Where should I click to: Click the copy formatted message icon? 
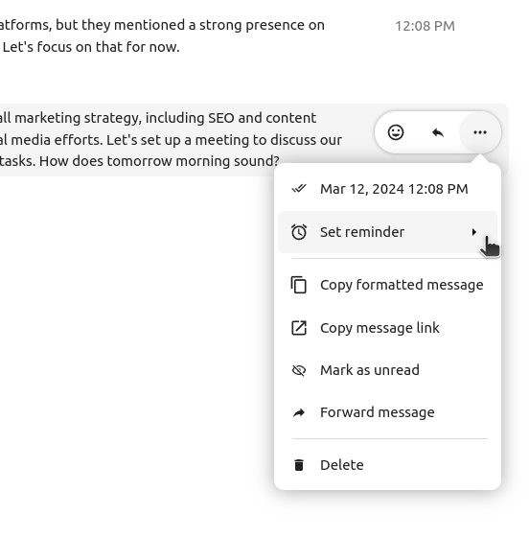[x=299, y=285]
